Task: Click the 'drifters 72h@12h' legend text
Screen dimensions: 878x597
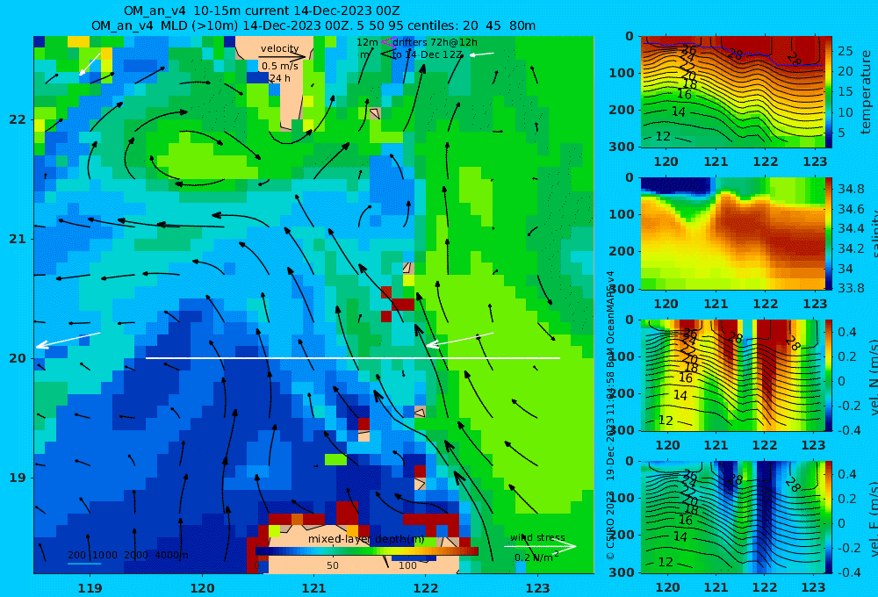Action: pyautogui.click(x=435, y=42)
